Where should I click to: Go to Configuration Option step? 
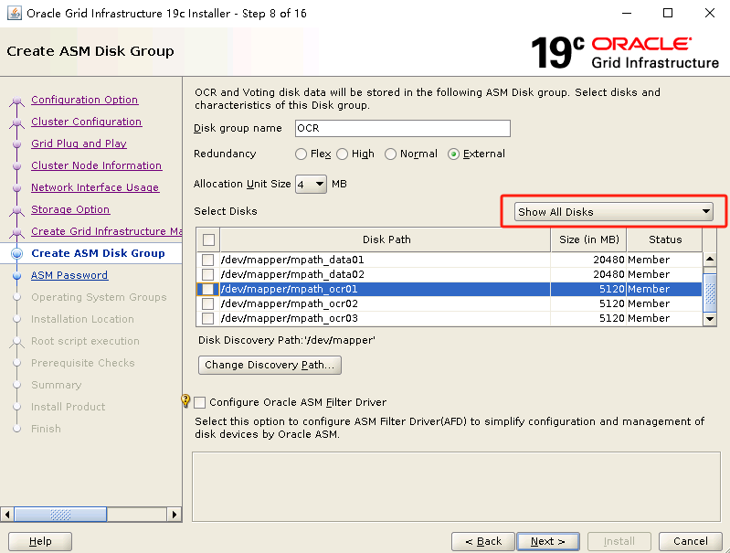click(x=84, y=100)
